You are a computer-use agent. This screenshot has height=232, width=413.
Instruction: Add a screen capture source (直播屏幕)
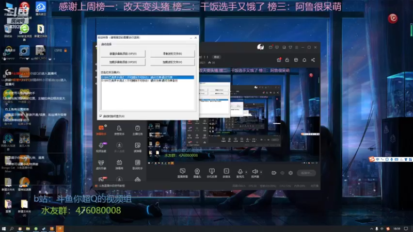pyautogui.click(x=182, y=173)
